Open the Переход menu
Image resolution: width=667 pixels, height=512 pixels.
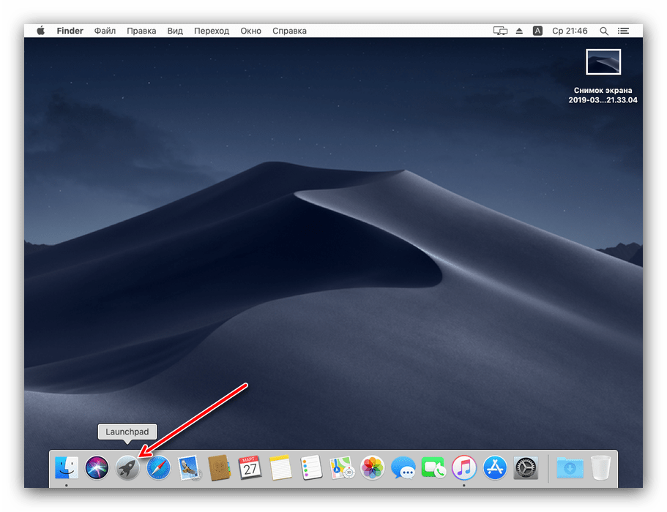coord(211,31)
